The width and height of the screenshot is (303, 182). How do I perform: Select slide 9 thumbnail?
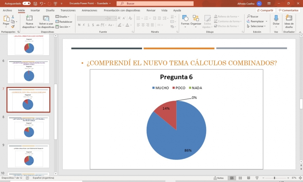coord(28,156)
